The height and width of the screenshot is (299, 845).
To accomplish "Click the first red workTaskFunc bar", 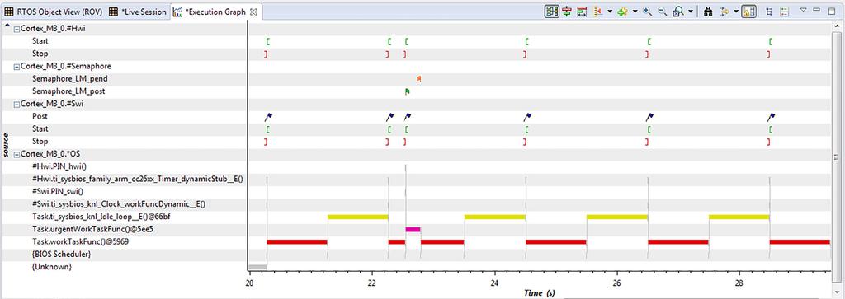I will click(297, 242).
